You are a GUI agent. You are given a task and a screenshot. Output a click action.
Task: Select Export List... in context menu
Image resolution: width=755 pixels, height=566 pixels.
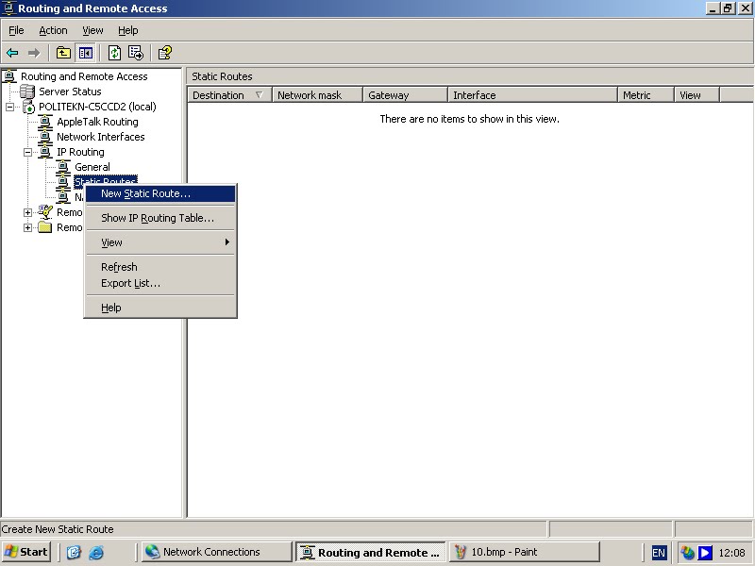click(160, 284)
